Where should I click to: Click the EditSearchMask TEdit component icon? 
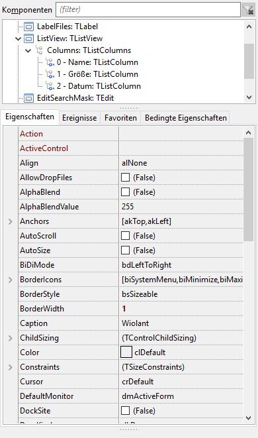point(28,98)
